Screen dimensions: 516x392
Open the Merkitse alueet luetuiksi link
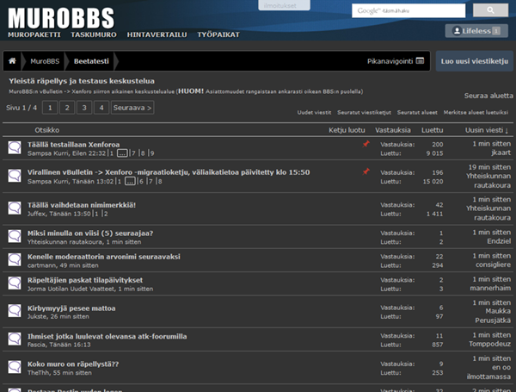pos(476,113)
